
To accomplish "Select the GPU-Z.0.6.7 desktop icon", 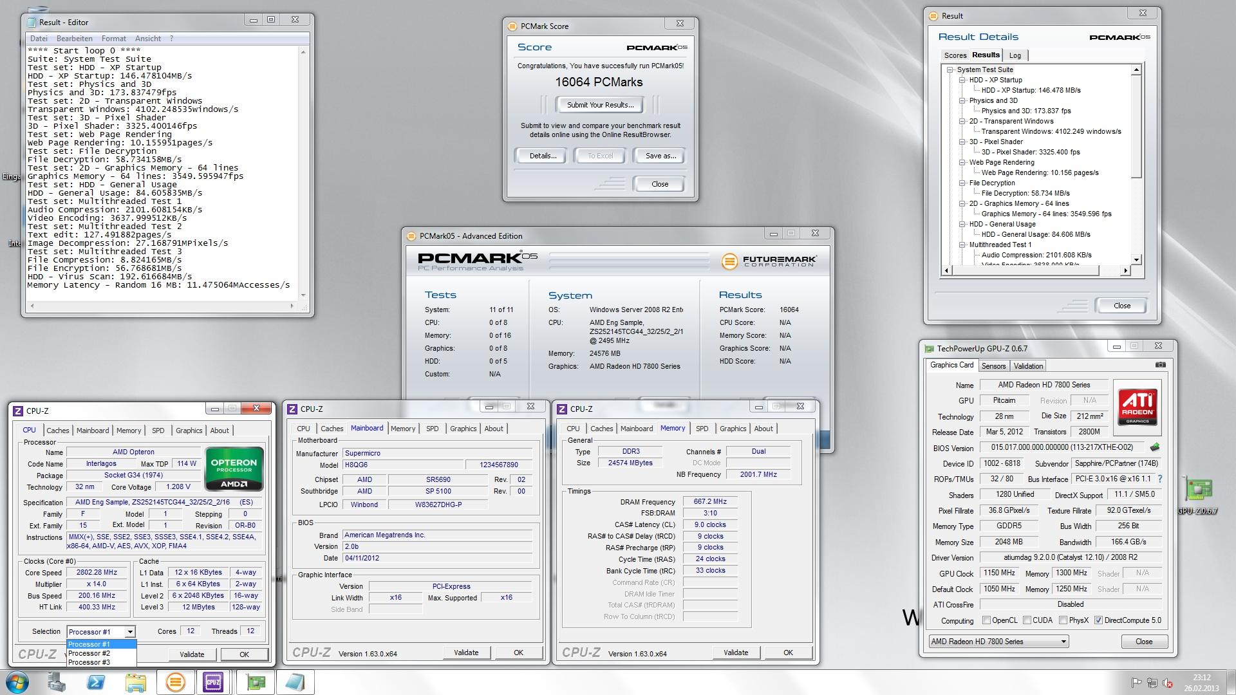I will pos(1198,496).
